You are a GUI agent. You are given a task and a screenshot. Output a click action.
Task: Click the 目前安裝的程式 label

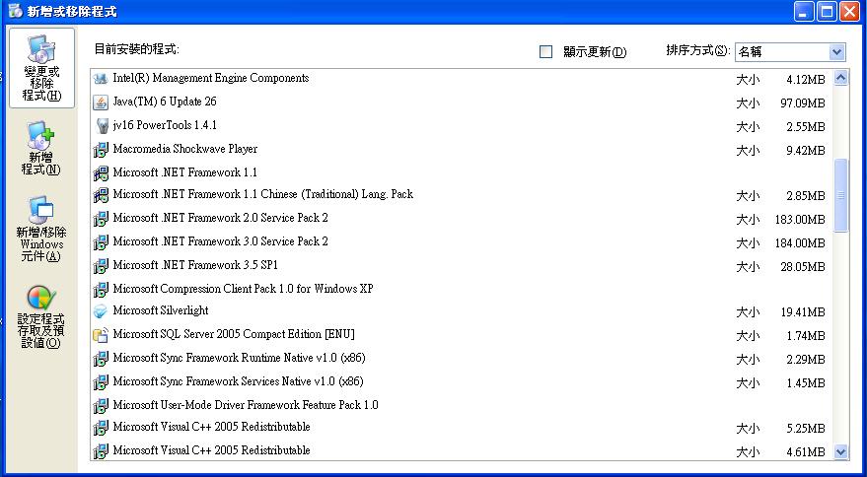[136, 49]
